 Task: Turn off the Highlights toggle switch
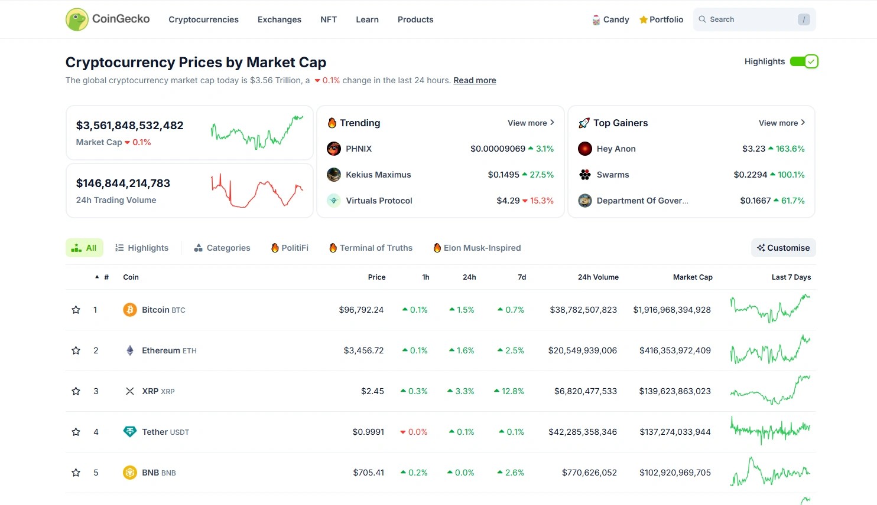804,61
